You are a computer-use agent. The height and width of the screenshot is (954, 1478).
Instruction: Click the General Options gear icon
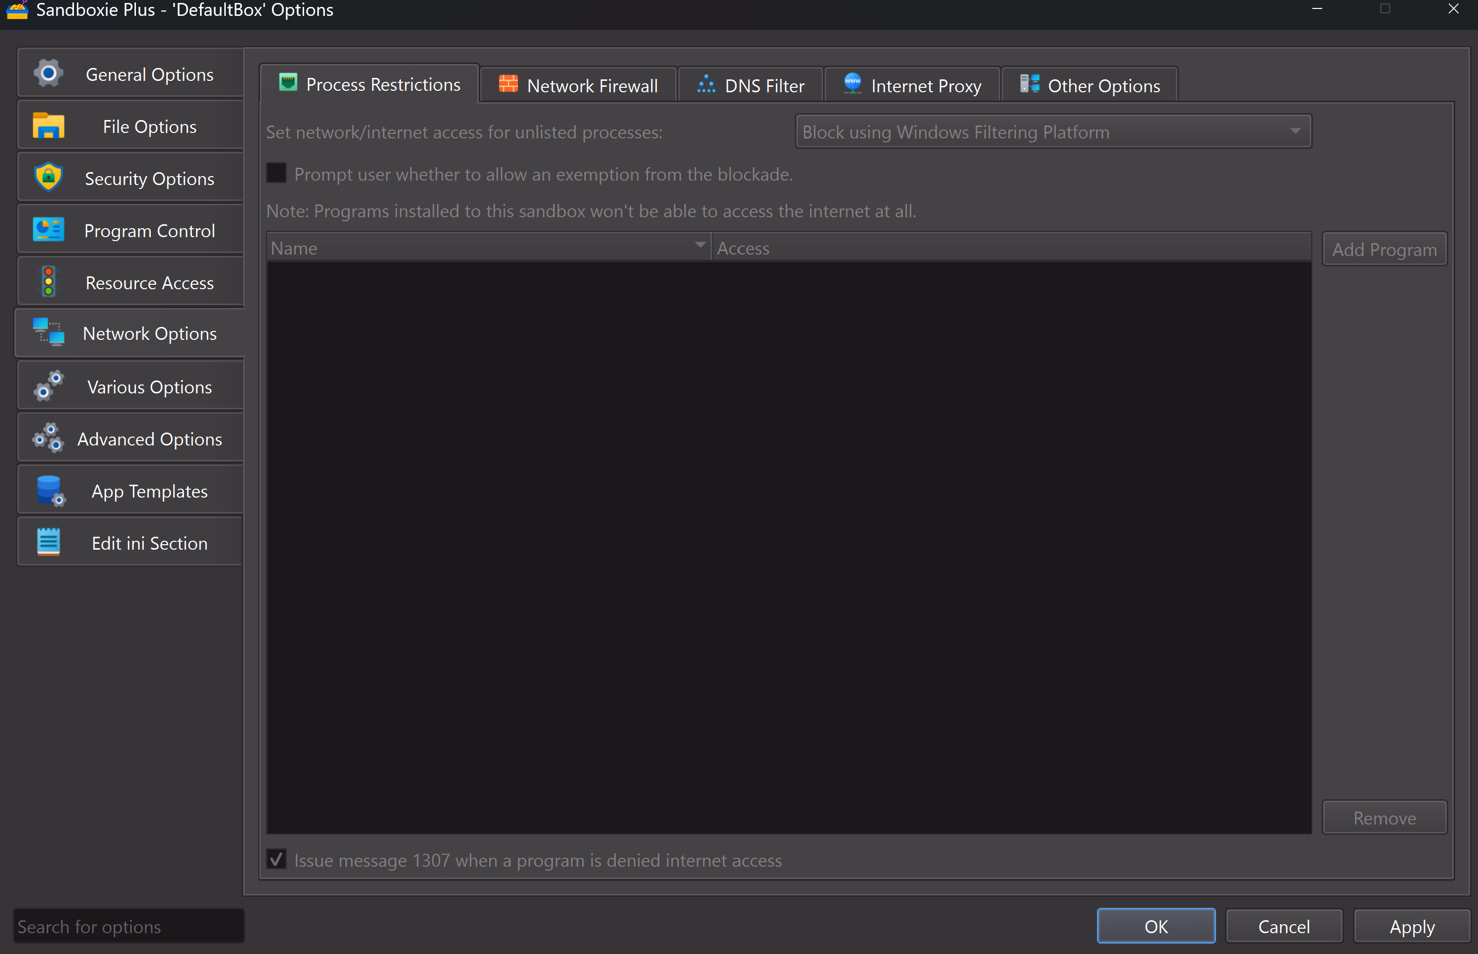point(48,74)
